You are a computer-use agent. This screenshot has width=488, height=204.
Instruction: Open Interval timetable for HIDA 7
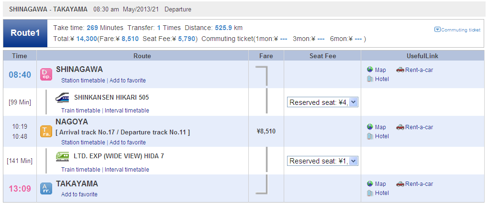127,170
